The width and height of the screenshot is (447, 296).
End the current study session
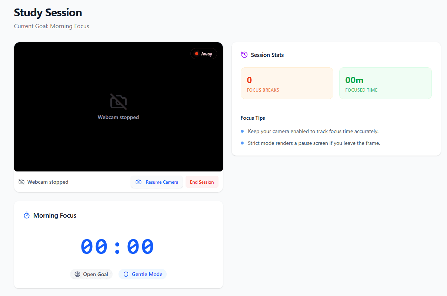(202, 182)
